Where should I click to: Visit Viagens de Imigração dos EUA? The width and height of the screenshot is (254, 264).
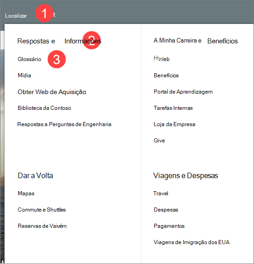[x=192, y=242]
